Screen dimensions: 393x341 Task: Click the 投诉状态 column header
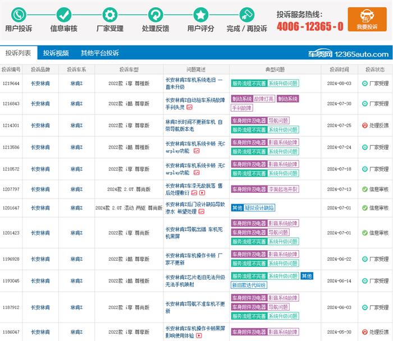[x=375, y=70]
